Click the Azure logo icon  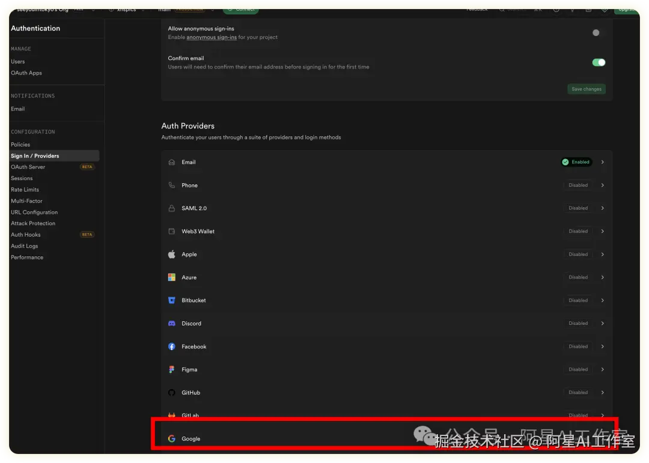(172, 277)
